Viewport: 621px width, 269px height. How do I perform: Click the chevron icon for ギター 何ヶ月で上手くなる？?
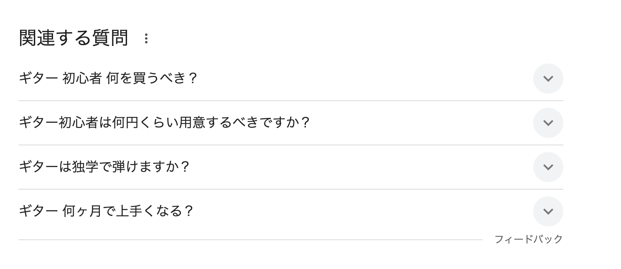pos(548,211)
